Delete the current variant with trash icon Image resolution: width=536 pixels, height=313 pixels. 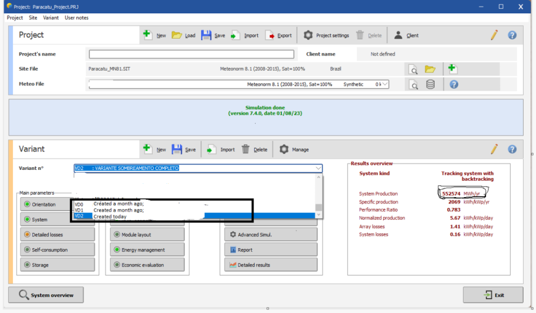click(x=245, y=150)
